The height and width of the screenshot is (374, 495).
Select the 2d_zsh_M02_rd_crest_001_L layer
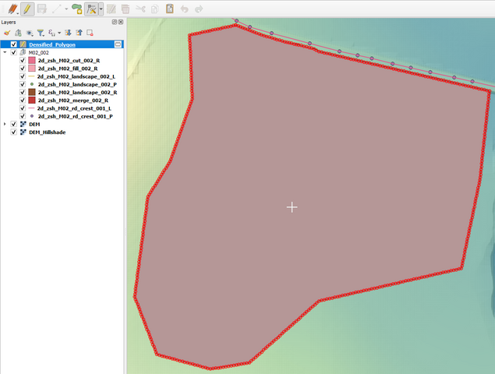[x=74, y=108]
